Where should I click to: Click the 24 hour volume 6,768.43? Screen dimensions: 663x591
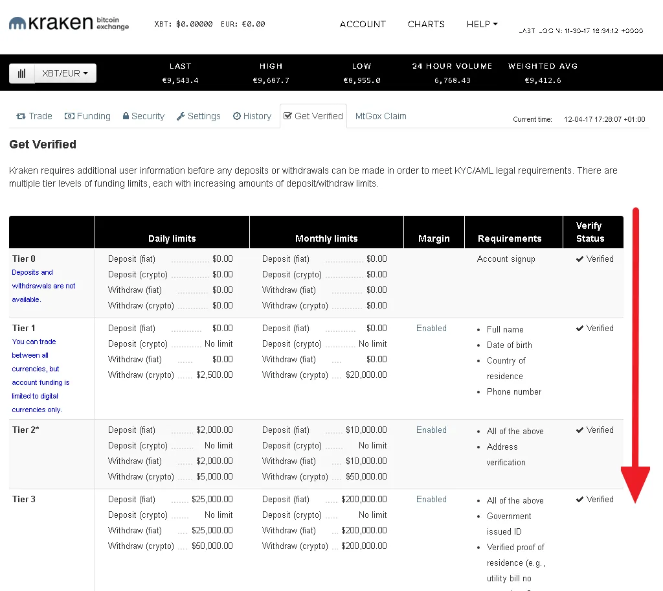click(453, 80)
